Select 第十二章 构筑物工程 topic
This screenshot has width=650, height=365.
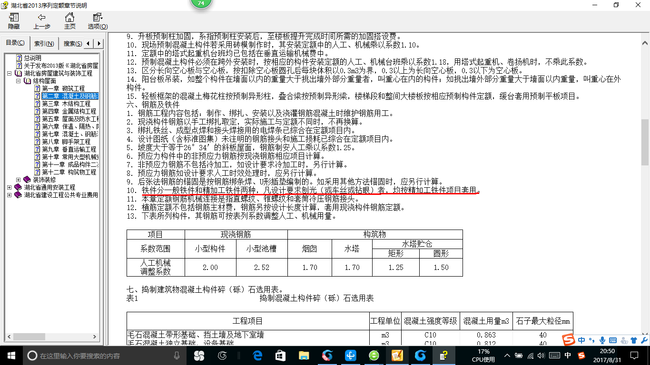(69, 172)
